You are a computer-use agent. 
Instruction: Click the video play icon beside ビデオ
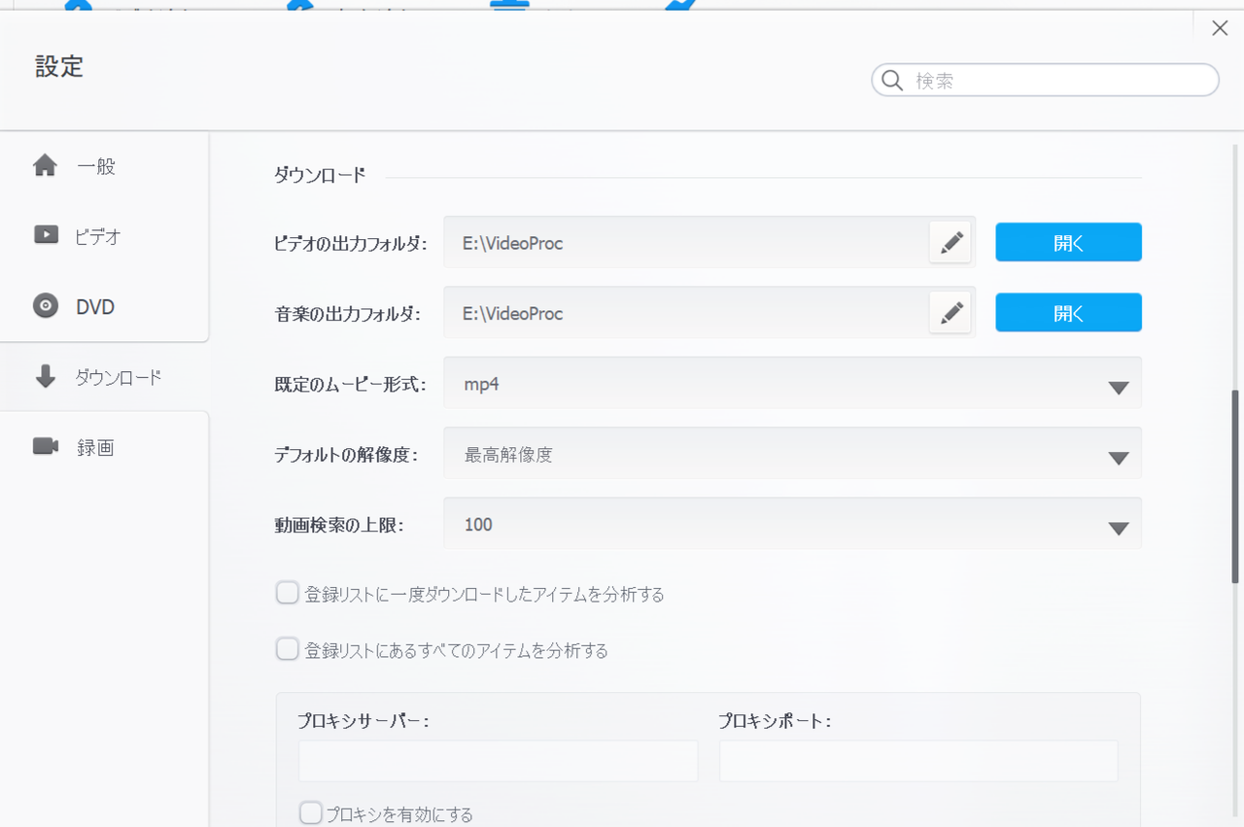pos(46,235)
